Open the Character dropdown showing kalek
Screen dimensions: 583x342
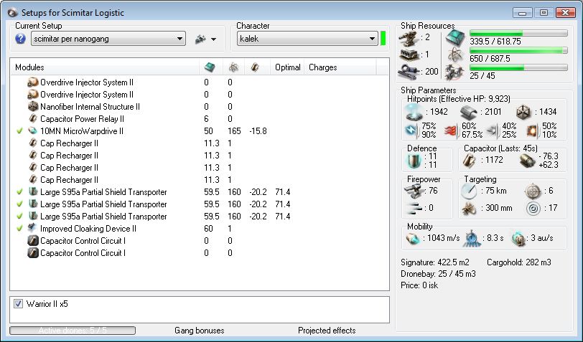(x=307, y=39)
